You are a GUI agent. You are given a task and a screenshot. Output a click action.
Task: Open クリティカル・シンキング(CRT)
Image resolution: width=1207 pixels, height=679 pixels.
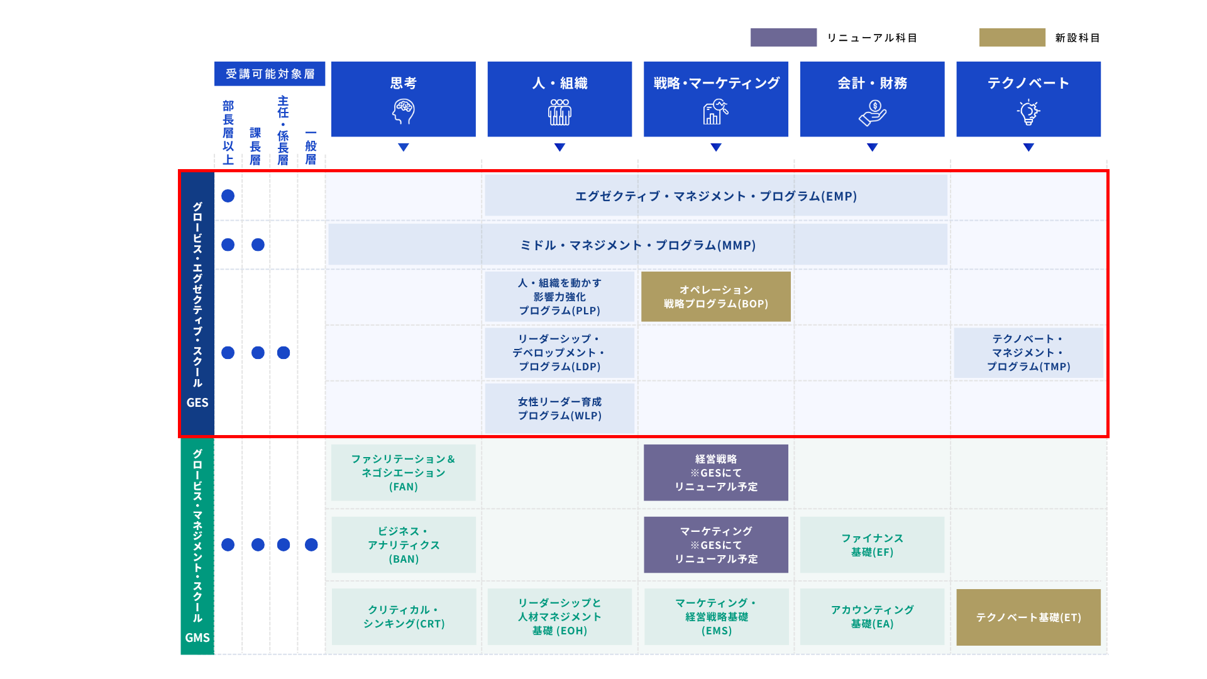coord(404,617)
